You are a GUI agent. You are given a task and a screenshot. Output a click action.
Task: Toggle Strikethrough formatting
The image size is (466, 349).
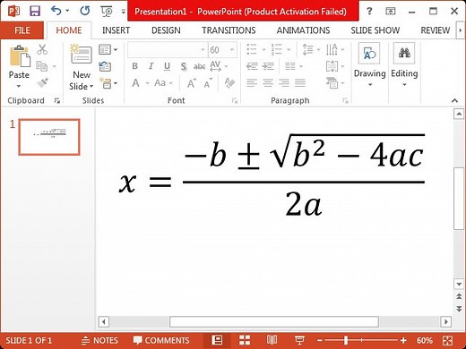pos(199,66)
